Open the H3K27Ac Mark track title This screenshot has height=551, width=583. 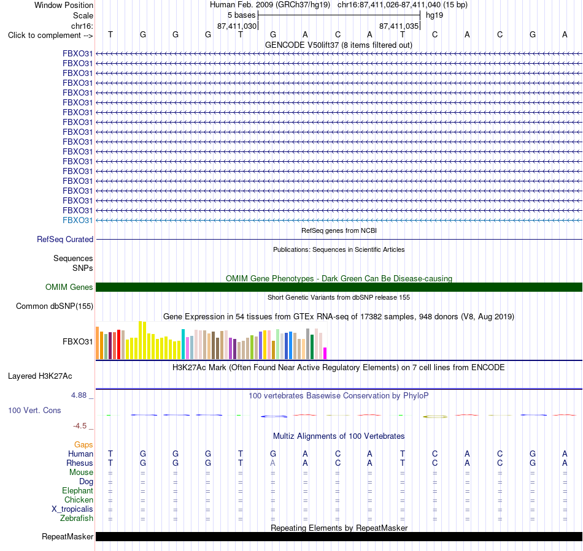pos(339,368)
